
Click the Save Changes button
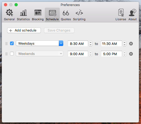59,30
